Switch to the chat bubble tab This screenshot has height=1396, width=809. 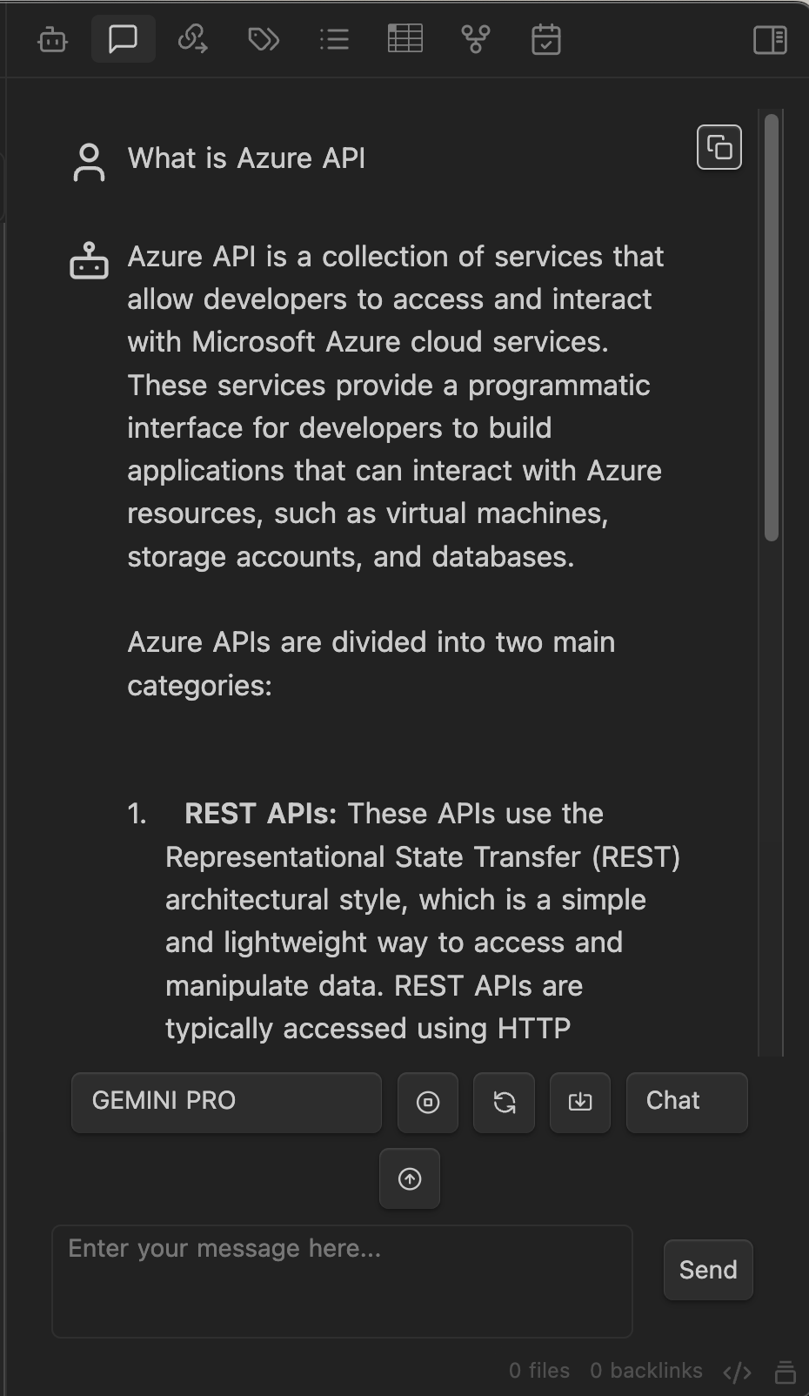pyautogui.click(x=123, y=39)
